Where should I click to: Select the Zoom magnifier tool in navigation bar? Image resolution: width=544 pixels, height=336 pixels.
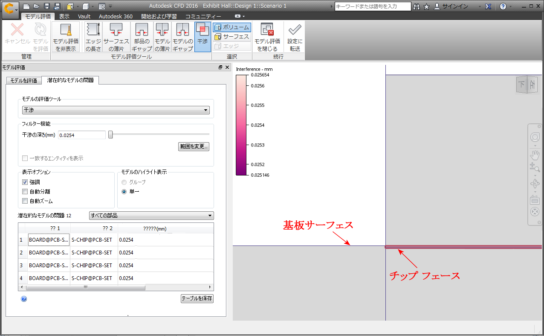click(x=535, y=167)
